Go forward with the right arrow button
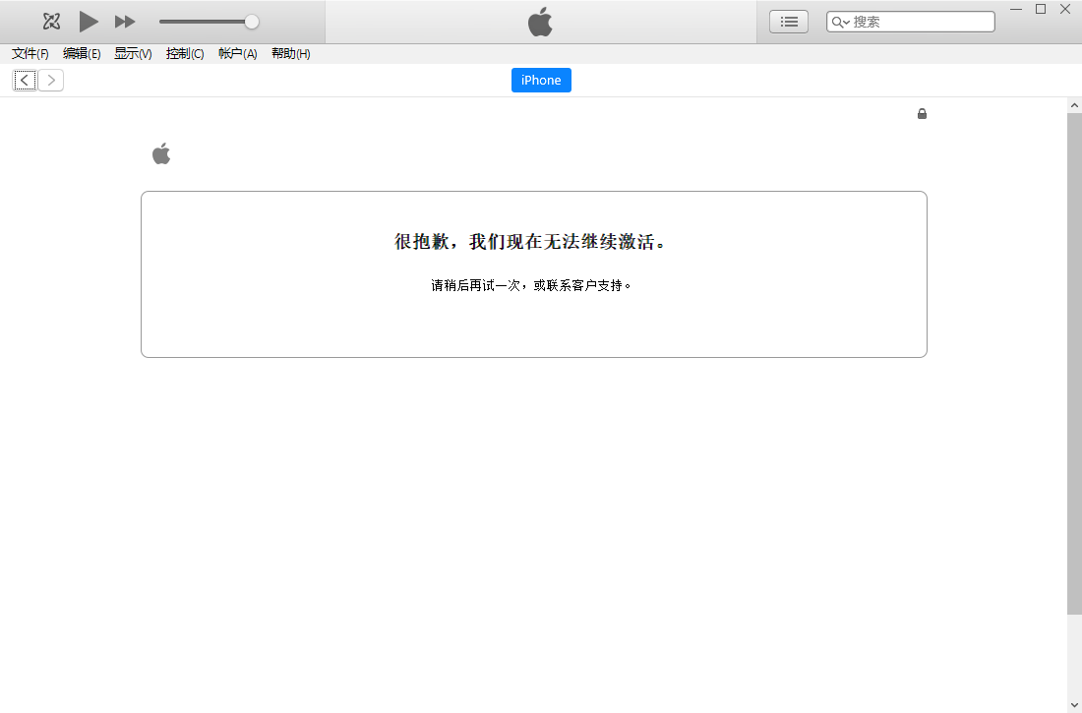Screen dimensions: 1082x713 tap(51, 81)
